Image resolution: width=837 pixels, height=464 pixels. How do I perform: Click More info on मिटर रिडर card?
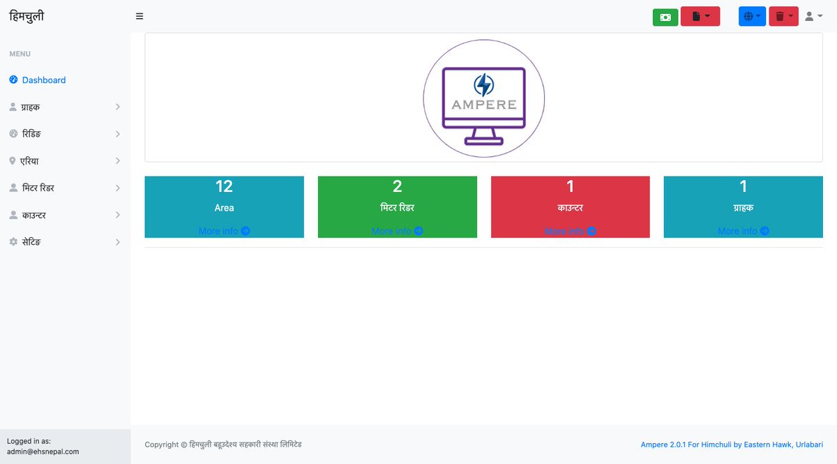[x=397, y=231]
